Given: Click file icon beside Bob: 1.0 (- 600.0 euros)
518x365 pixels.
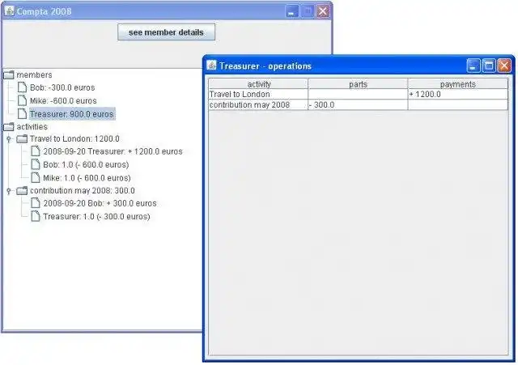Looking at the screenshot, I should click(36, 164).
